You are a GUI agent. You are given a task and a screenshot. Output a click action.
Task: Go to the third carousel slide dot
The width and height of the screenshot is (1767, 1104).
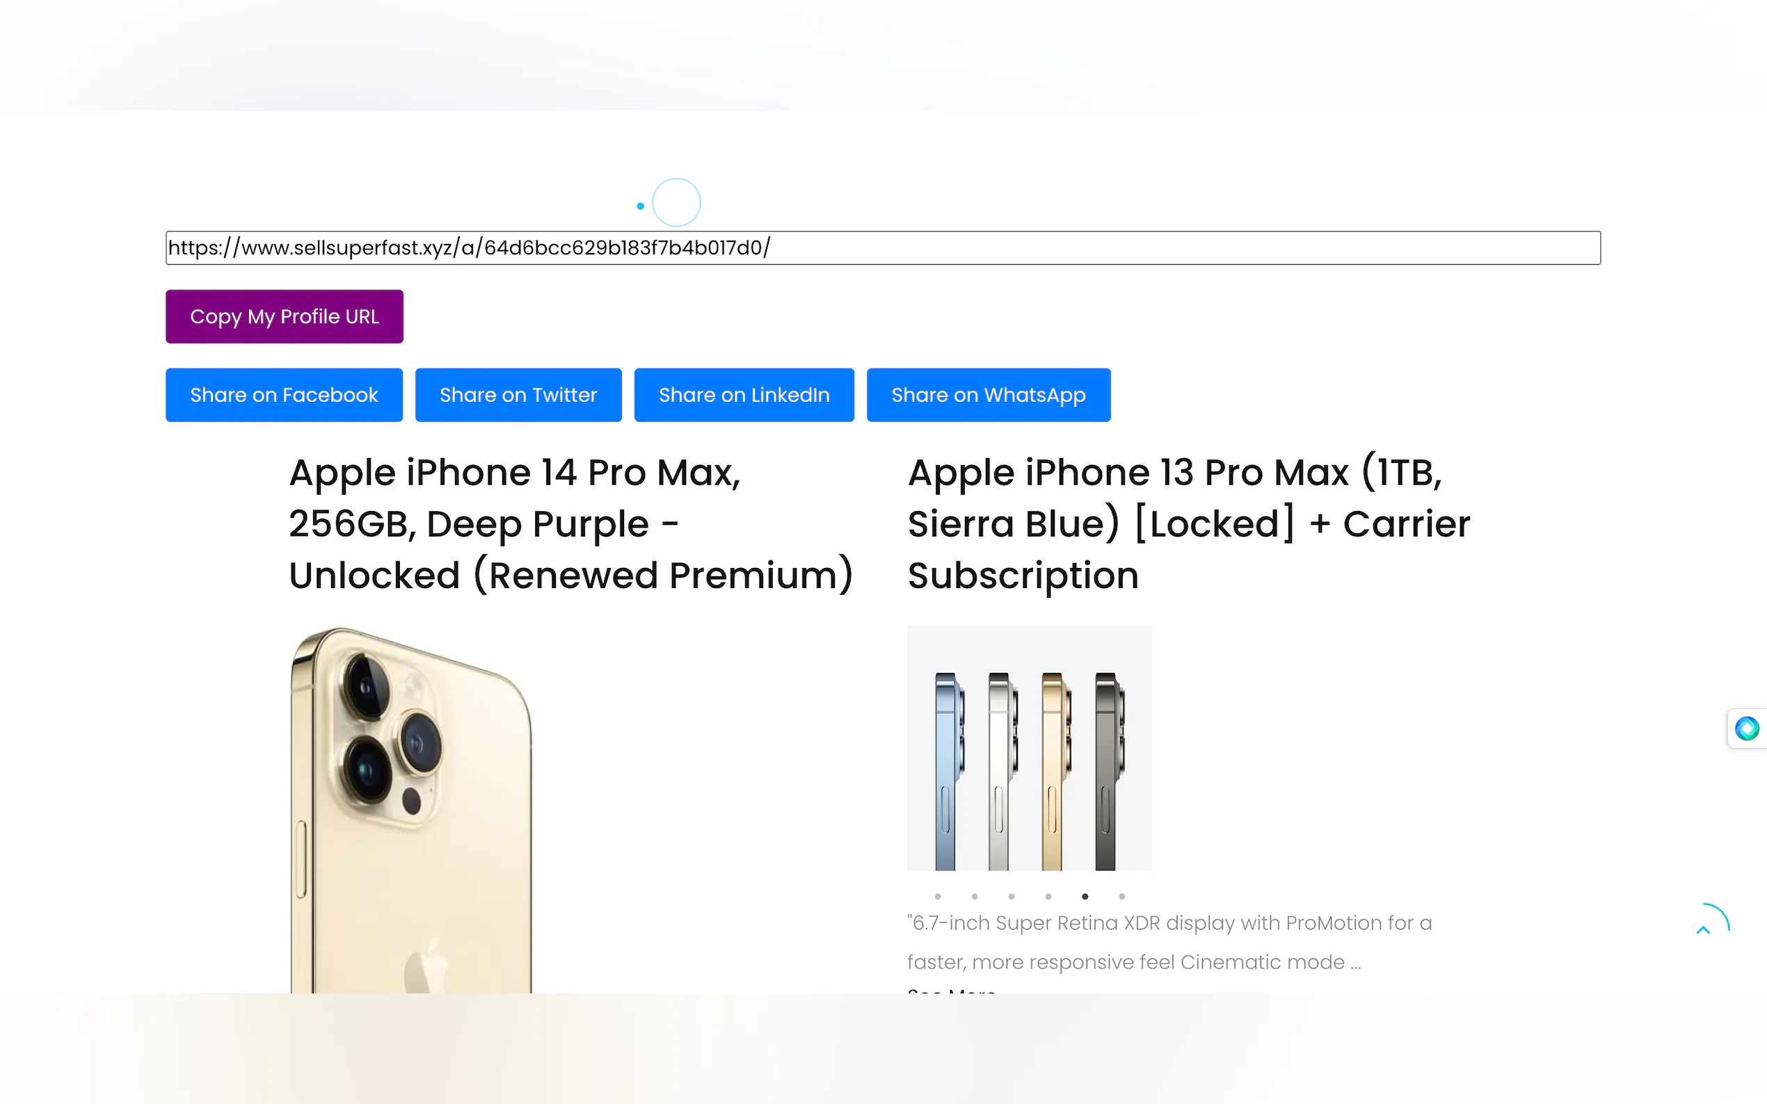pos(1011,897)
